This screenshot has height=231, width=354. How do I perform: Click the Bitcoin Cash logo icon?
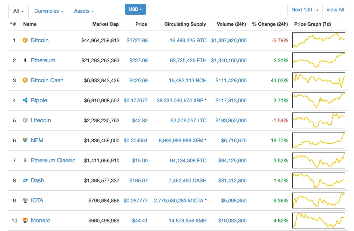tap(25, 80)
